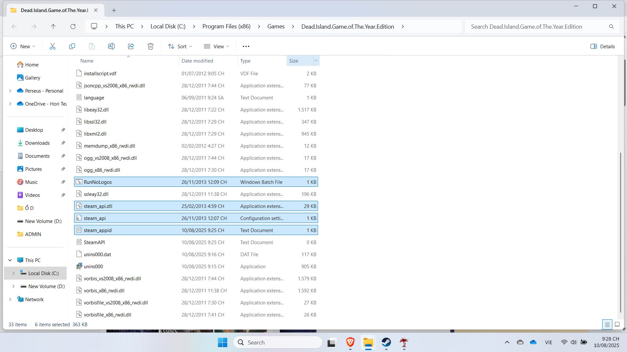The image size is (627, 352).
Task: Open the New item button
Action: (23, 46)
